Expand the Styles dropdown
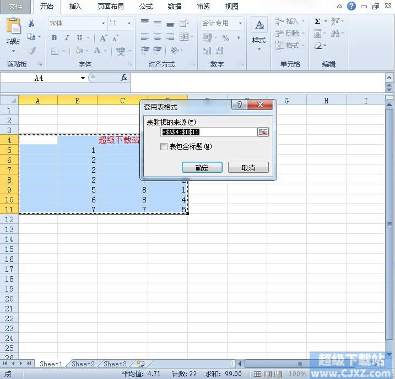Image resolution: width=395 pixels, height=379 pixels. [259, 50]
